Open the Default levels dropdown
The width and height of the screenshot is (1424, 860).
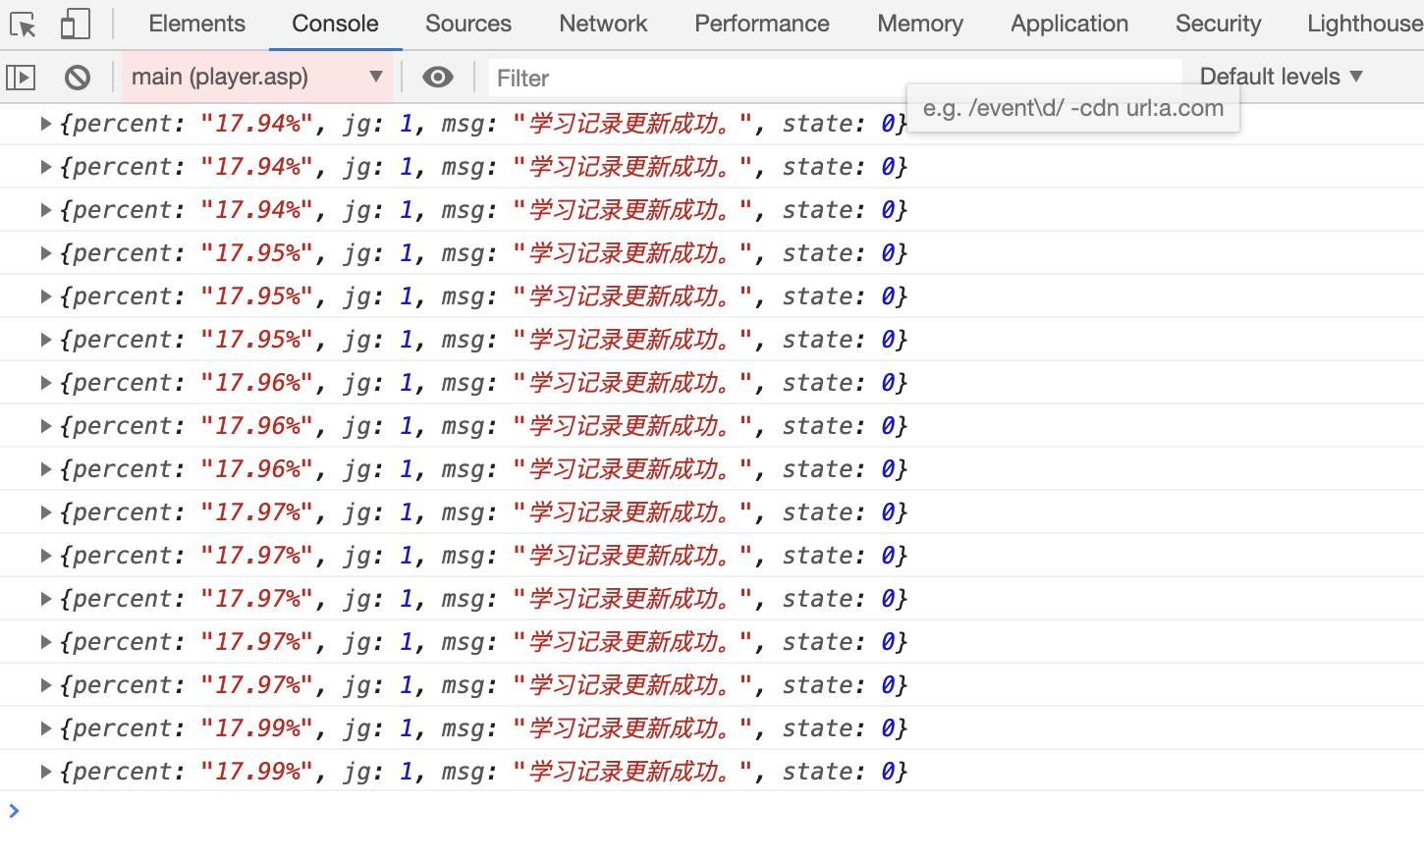pos(1282,77)
